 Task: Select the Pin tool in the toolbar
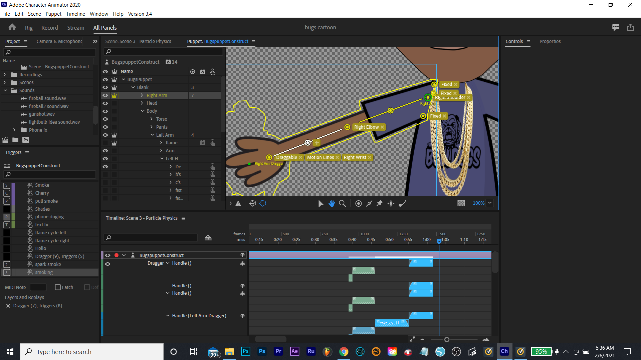tap(379, 203)
